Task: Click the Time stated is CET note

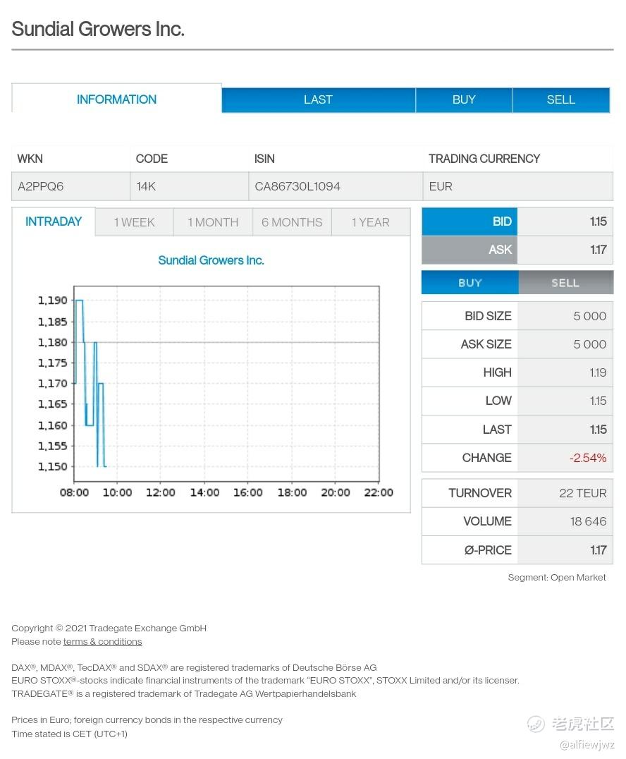Action: (70, 734)
